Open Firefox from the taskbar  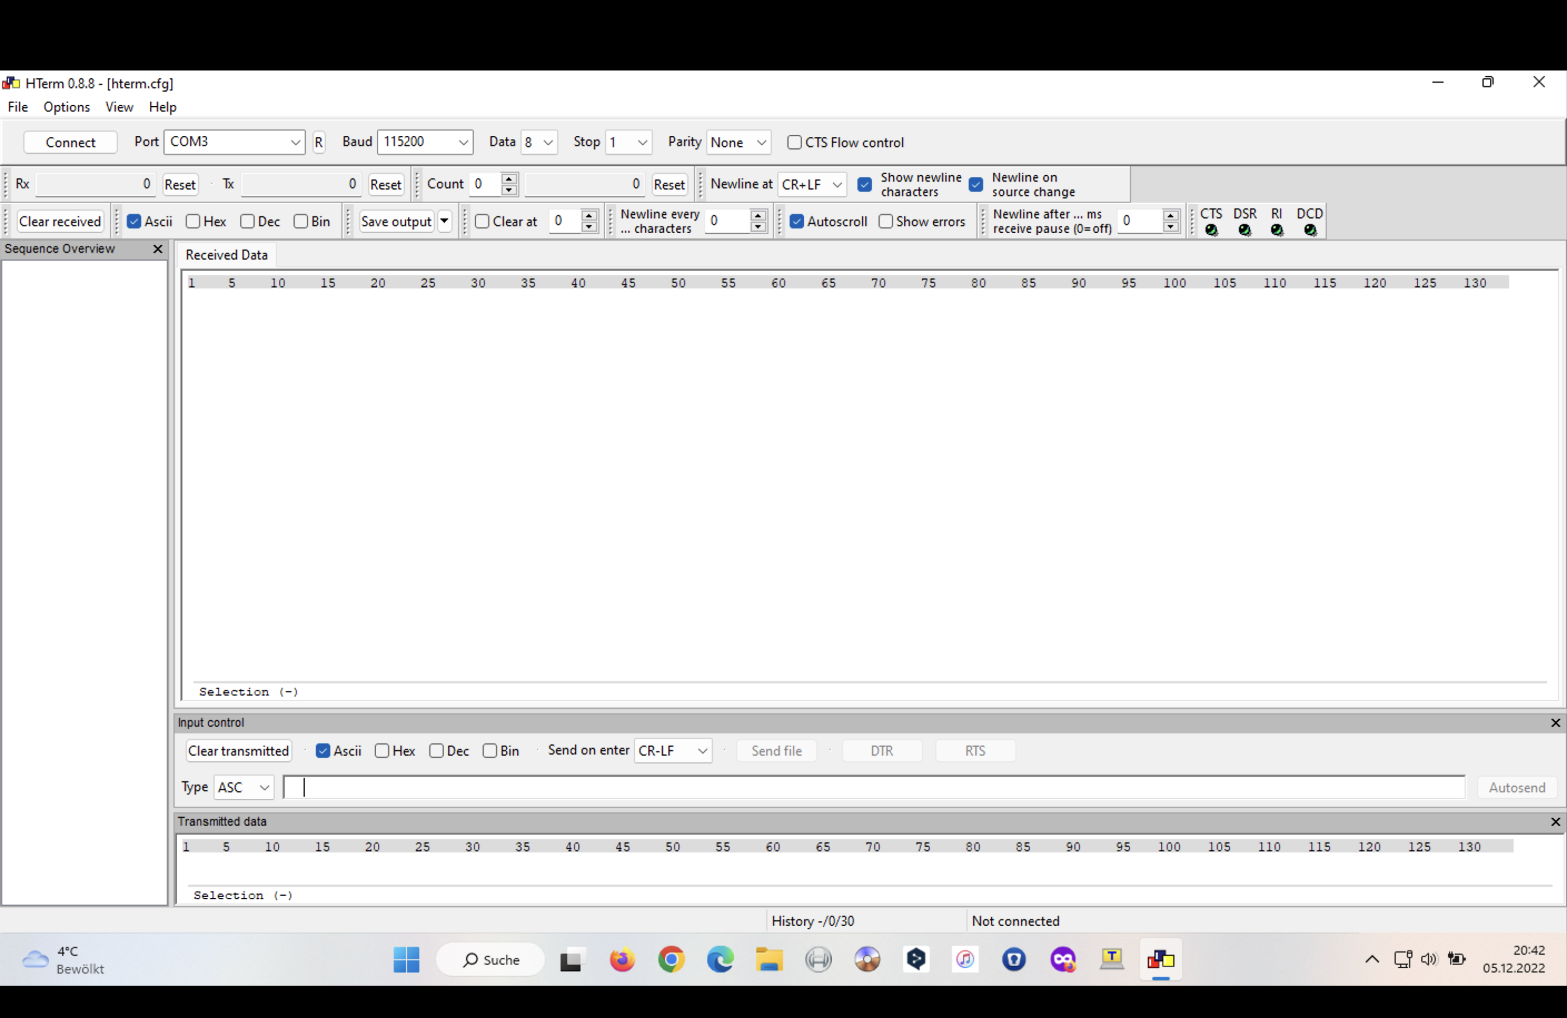point(621,959)
